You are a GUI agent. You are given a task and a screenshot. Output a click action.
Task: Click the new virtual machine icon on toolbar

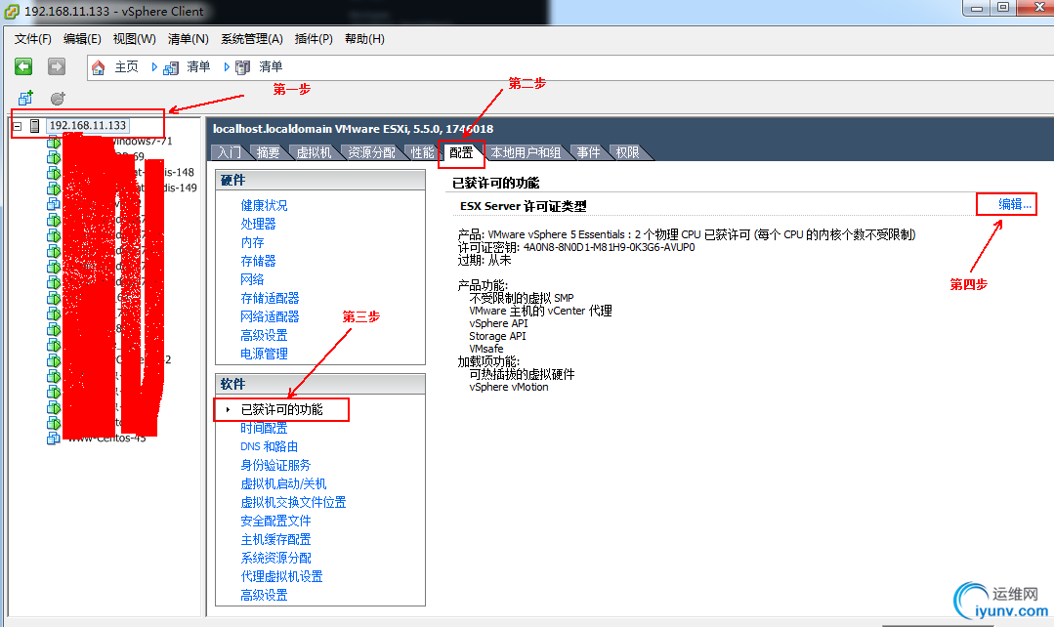tap(23, 98)
